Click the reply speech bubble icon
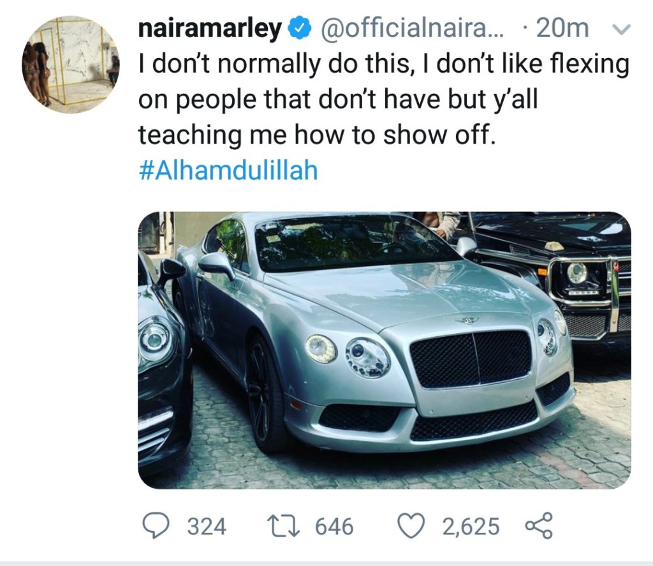The width and height of the screenshot is (653, 566). coord(156,526)
